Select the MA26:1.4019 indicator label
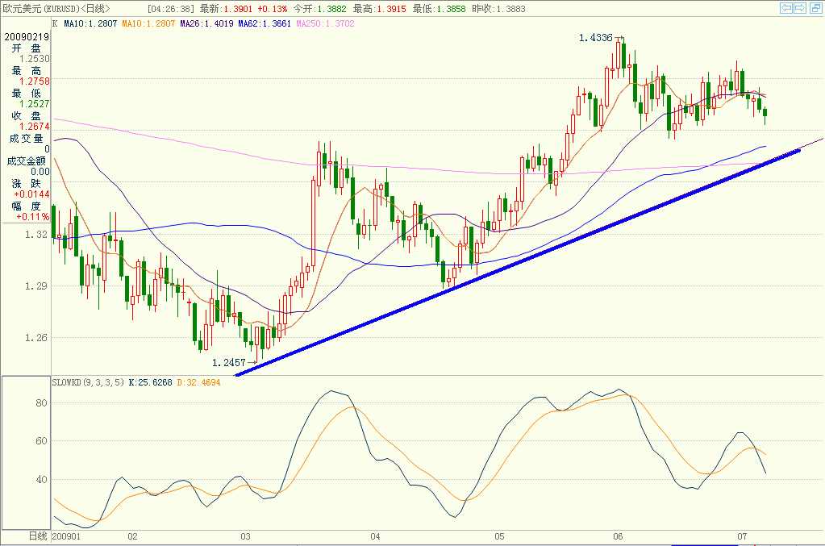The height and width of the screenshot is (546, 825). tap(206, 23)
